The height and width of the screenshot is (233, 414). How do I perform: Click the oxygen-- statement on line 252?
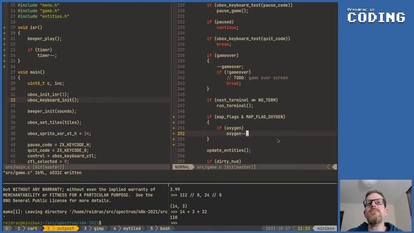click(237, 134)
